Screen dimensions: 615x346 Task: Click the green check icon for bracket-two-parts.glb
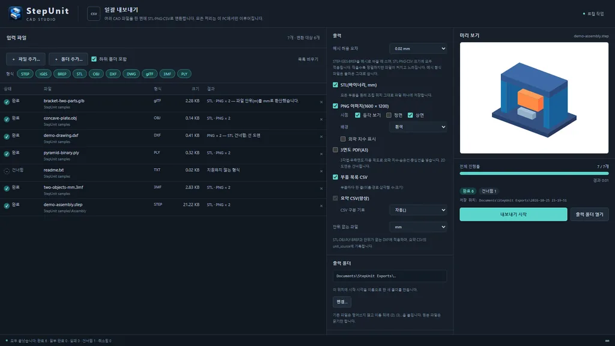(7, 102)
